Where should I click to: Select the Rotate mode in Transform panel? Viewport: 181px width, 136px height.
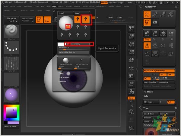point(171,14)
